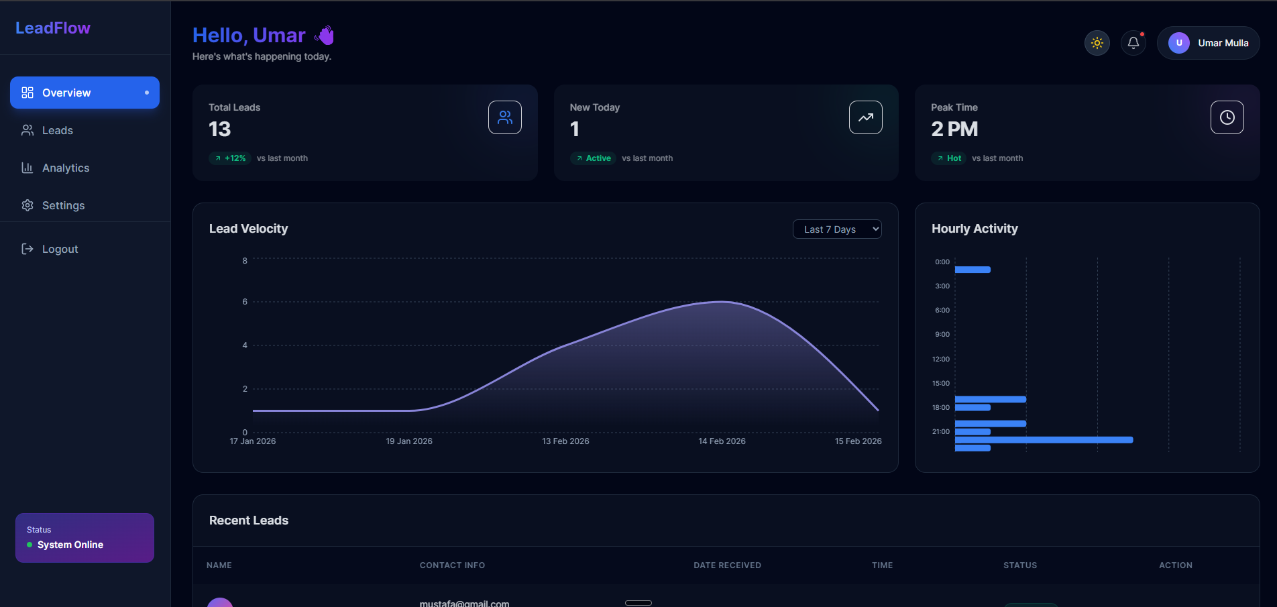Screen dimensions: 1277x607
Task: Click the 0:00 hourly activity bar
Action: pyautogui.click(x=973, y=270)
